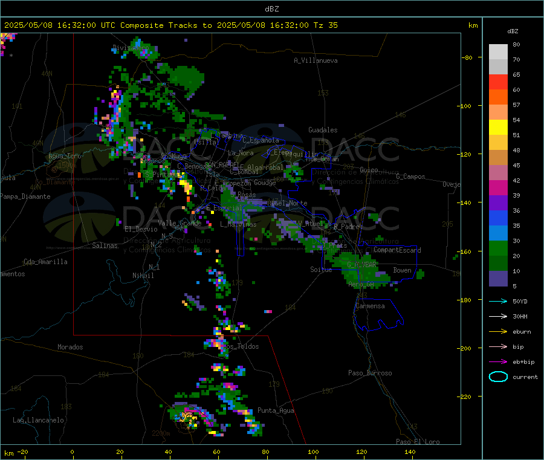Pick the dark green 10–20 dBZ swatch
The image size is (544, 460).
[x=498, y=264]
